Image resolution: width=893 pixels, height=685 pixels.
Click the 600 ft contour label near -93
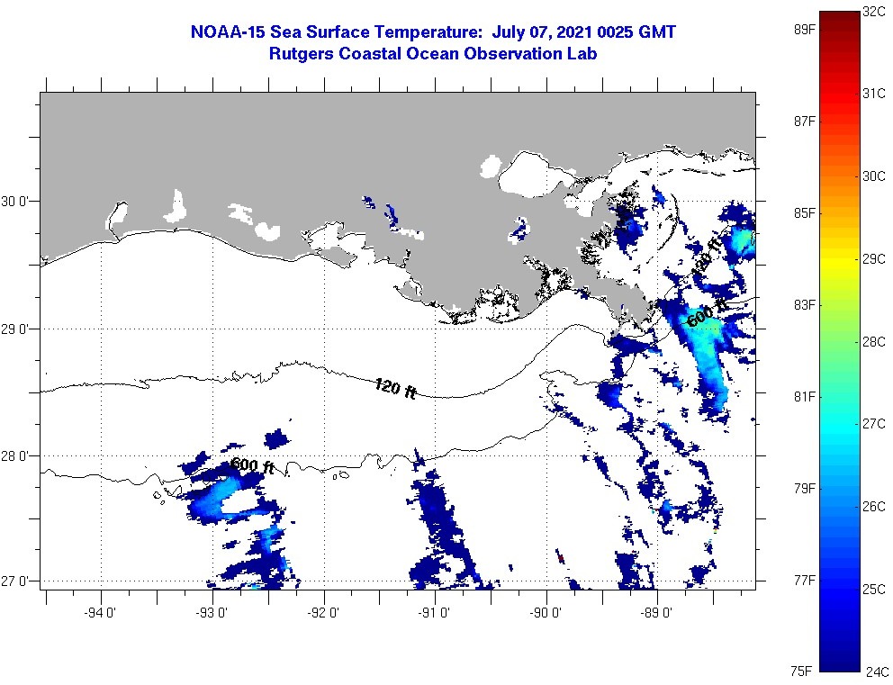pos(253,465)
